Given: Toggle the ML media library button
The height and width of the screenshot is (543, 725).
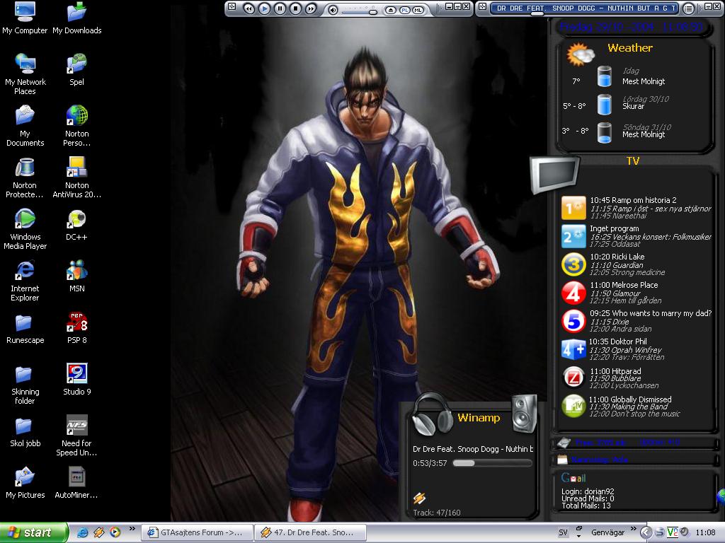Looking at the screenshot, I should (418, 10).
